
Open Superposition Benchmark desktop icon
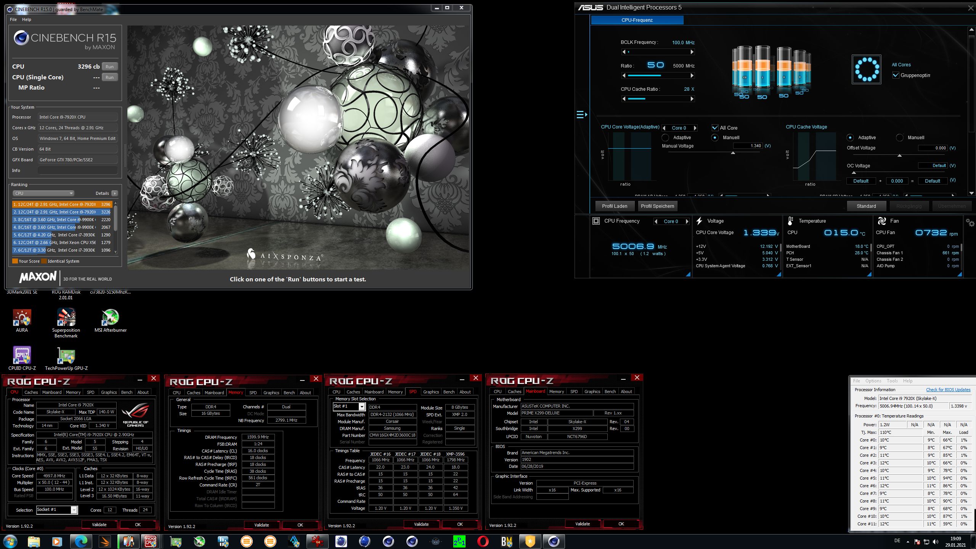66,323
